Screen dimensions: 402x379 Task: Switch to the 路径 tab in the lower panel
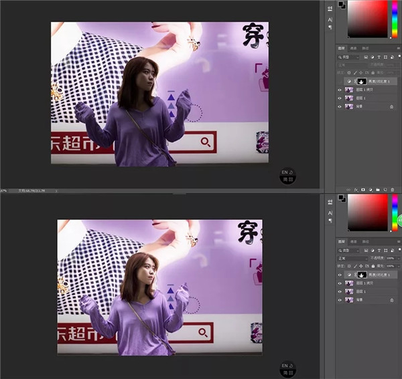365,241
